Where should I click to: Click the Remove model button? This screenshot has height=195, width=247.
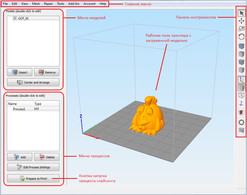point(47,72)
